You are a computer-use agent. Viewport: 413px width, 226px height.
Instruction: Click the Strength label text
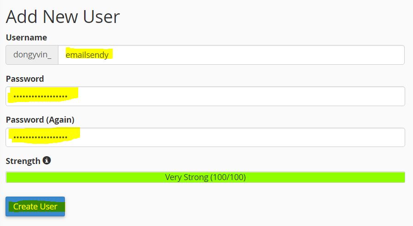coord(23,161)
